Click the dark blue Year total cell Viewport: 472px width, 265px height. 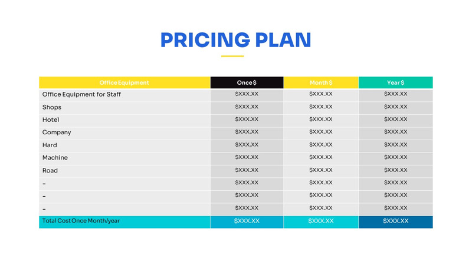(395, 221)
